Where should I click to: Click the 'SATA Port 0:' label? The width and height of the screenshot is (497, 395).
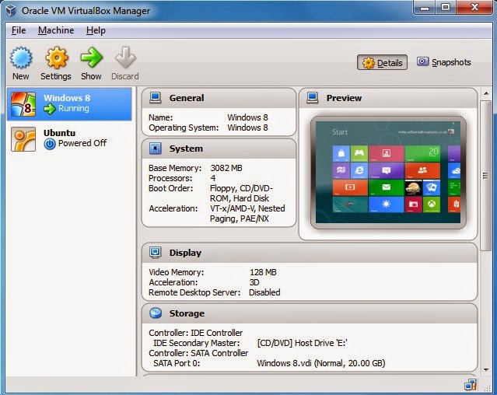point(177,363)
